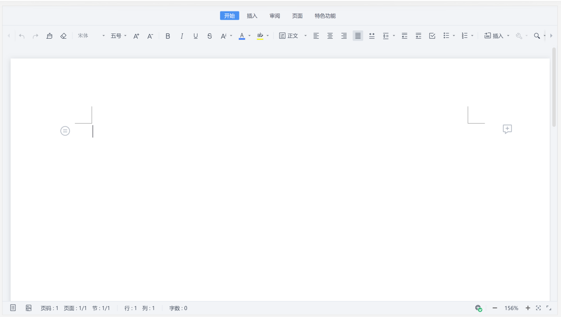Click the bulleted list icon
This screenshot has width=561, height=317.
[446, 36]
